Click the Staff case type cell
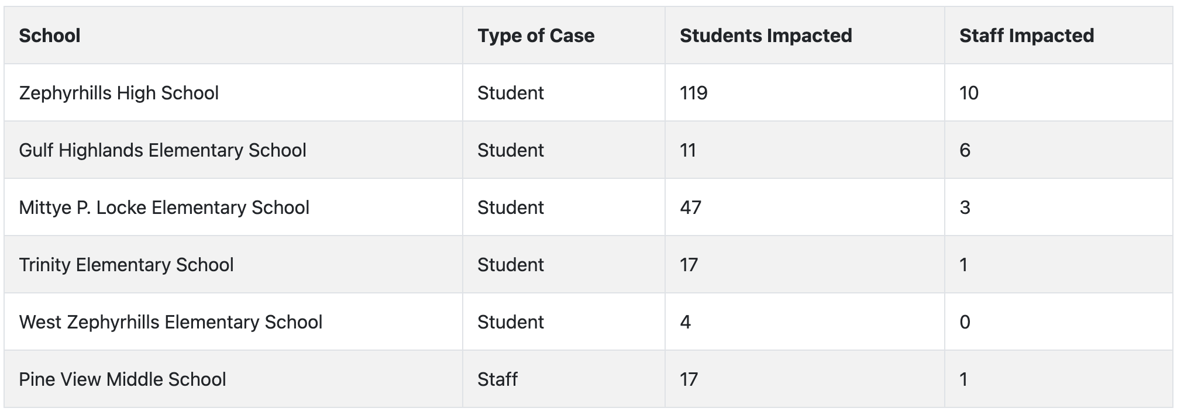1184x415 pixels. (x=497, y=379)
